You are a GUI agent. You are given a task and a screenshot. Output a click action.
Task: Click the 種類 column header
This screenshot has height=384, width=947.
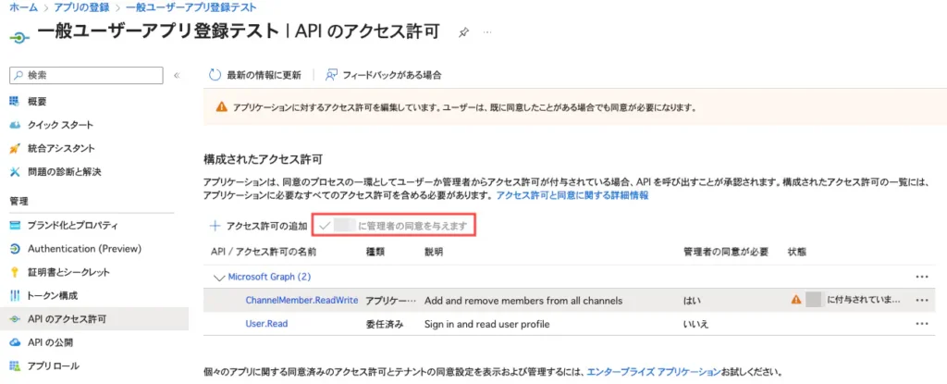click(x=375, y=251)
